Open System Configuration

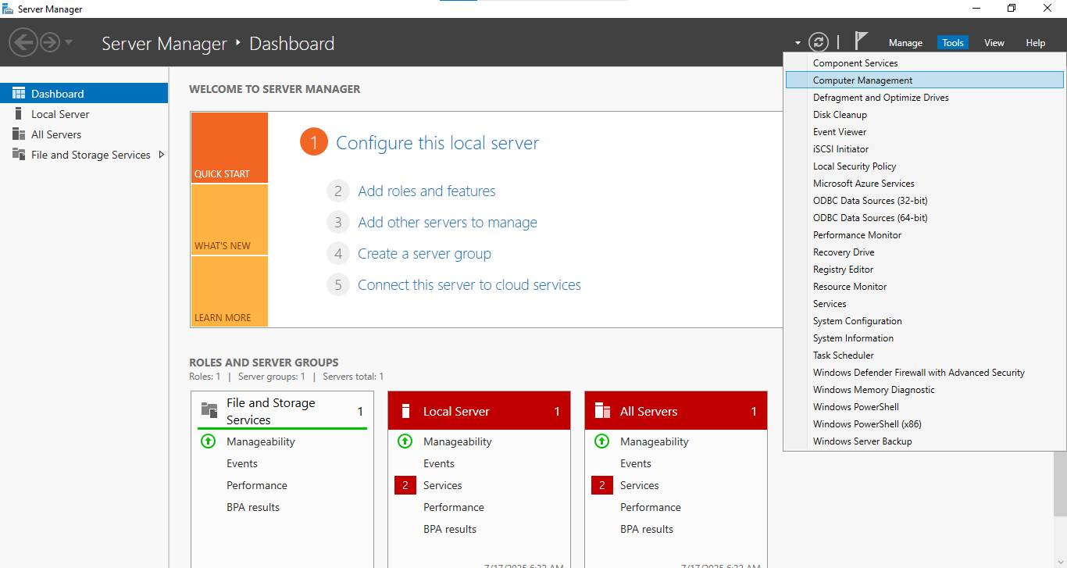925,321
